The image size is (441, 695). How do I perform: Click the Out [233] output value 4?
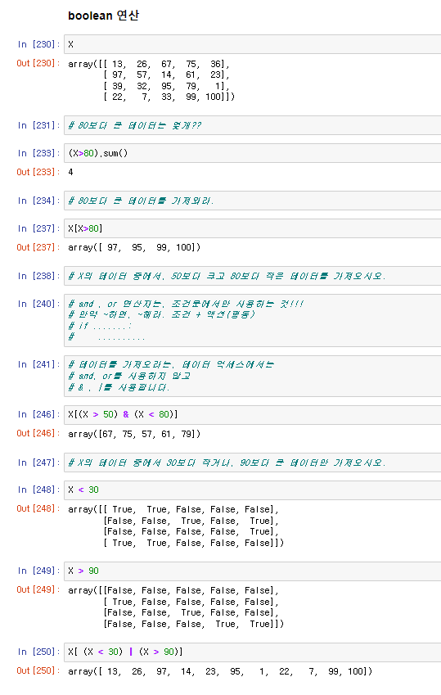coord(70,172)
